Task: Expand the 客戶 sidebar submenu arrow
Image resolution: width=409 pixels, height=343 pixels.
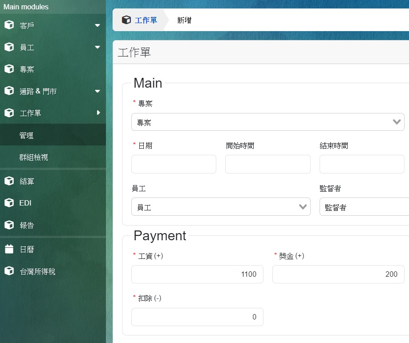Action: pyautogui.click(x=97, y=25)
